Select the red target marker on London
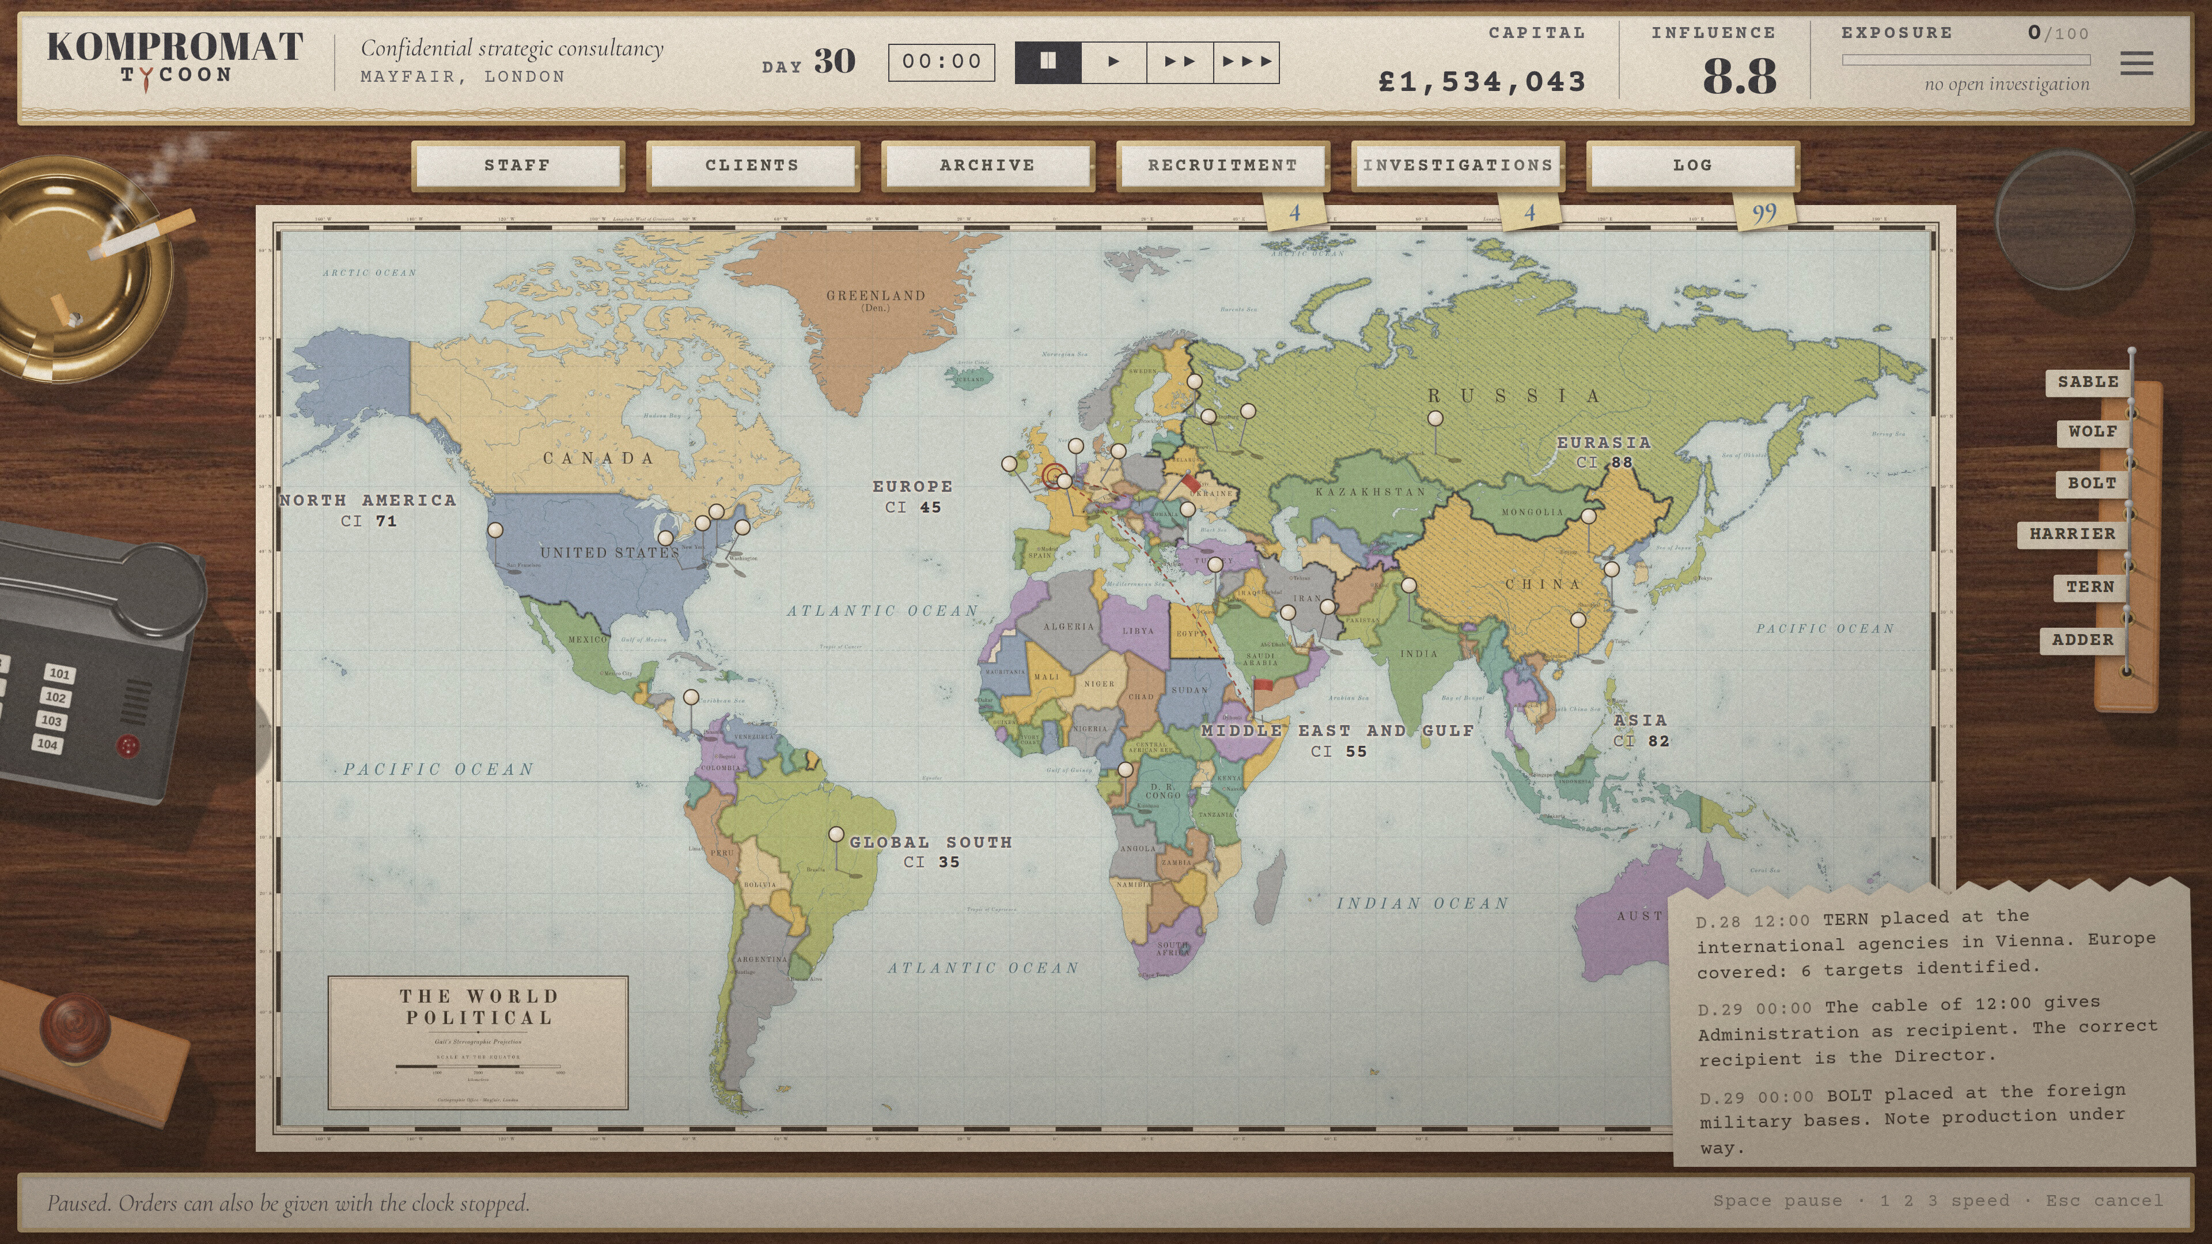2212x1244 pixels. [x=1054, y=475]
